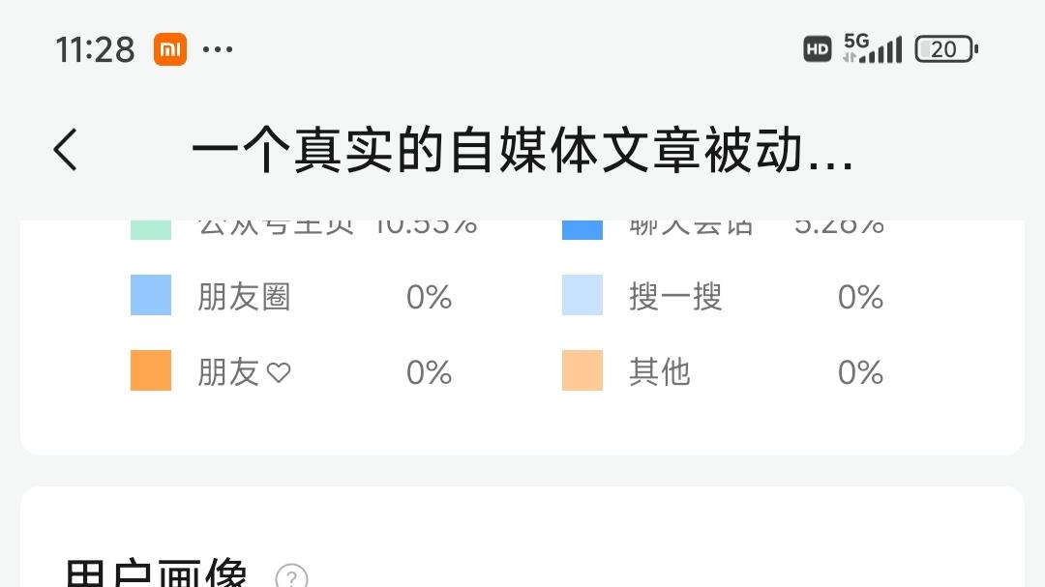The width and height of the screenshot is (1045, 587).
Task: Tap the three-dot indicator beside the Mi logo
Action: coord(220,48)
